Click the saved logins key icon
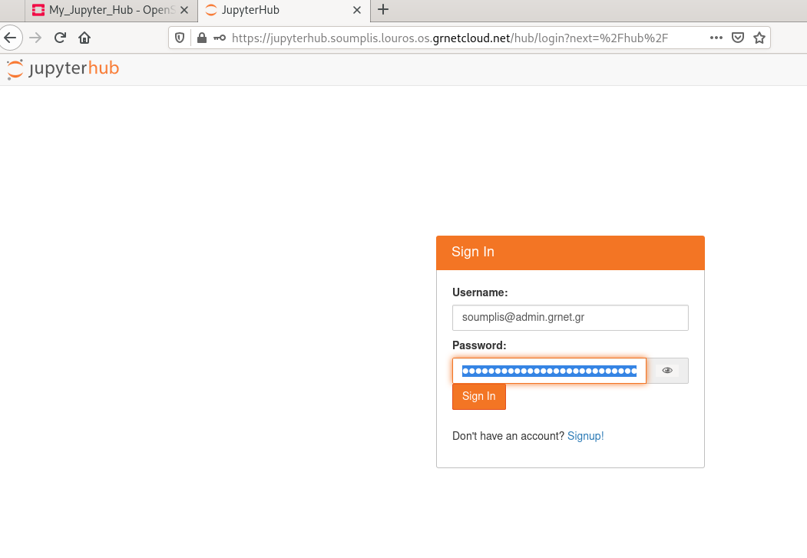Image resolution: width=807 pixels, height=558 pixels. coord(220,38)
